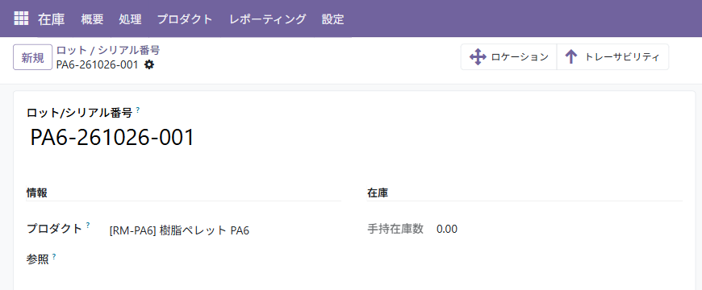Screen dimensions: 702x290
Task: Click breadcrumb record name PA6-261026-001
Action: (x=97, y=64)
